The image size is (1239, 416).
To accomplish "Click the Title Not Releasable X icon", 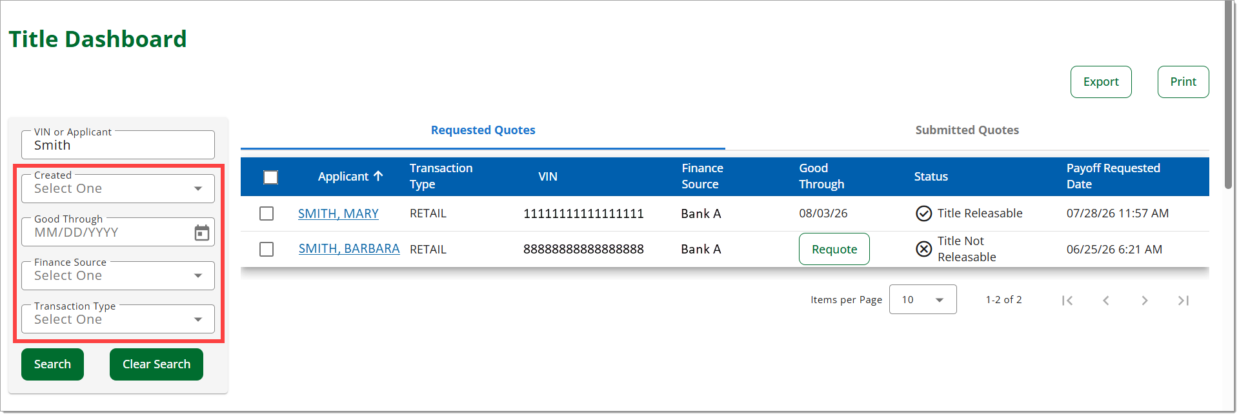I will click(924, 249).
